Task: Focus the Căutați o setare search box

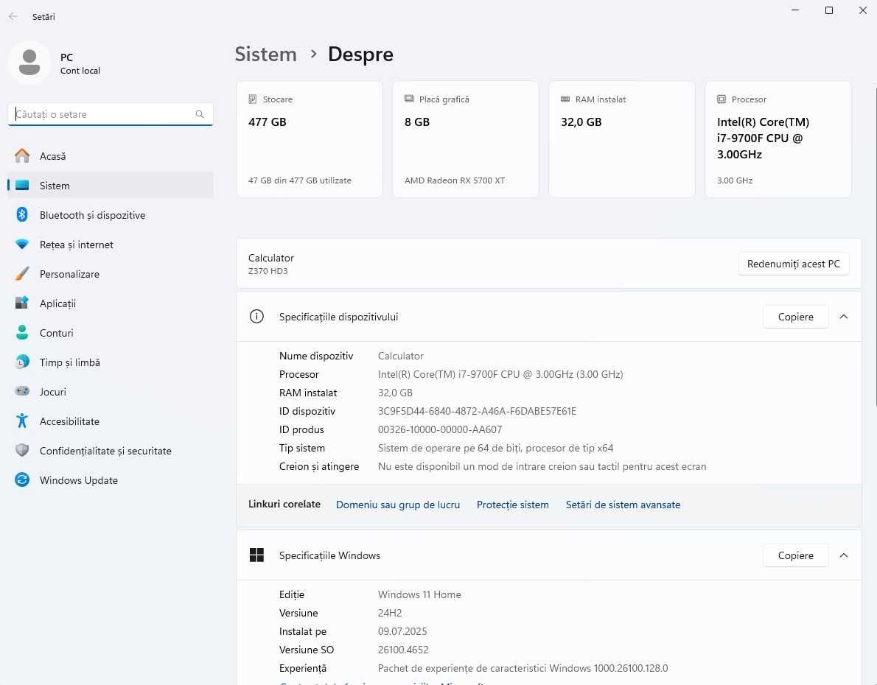Action: tap(111, 114)
